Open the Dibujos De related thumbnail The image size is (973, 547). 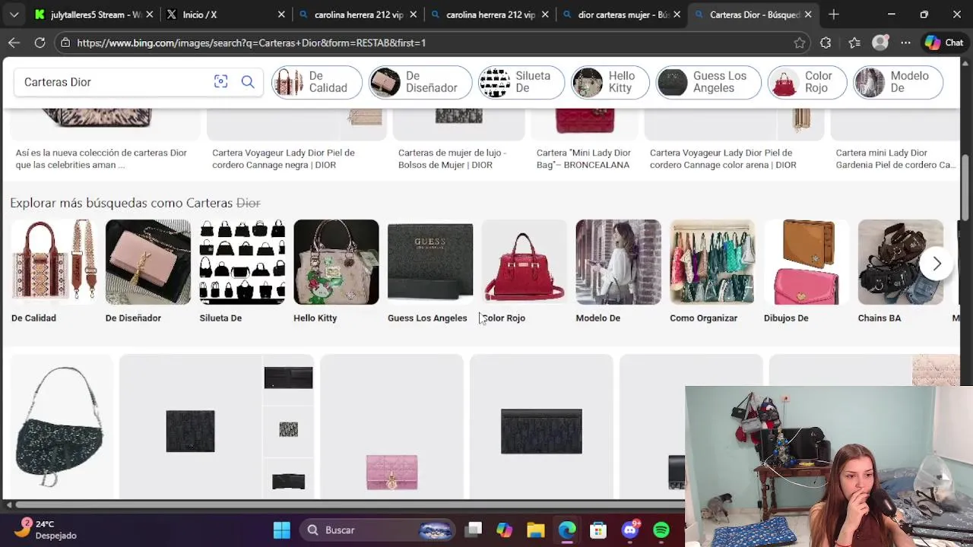(x=807, y=262)
